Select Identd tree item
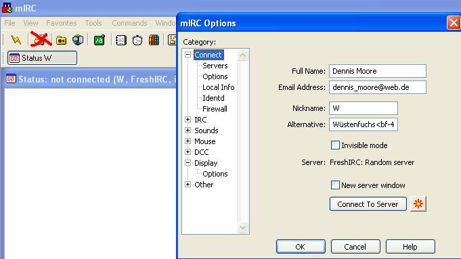This screenshot has width=461, height=259. click(x=213, y=98)
